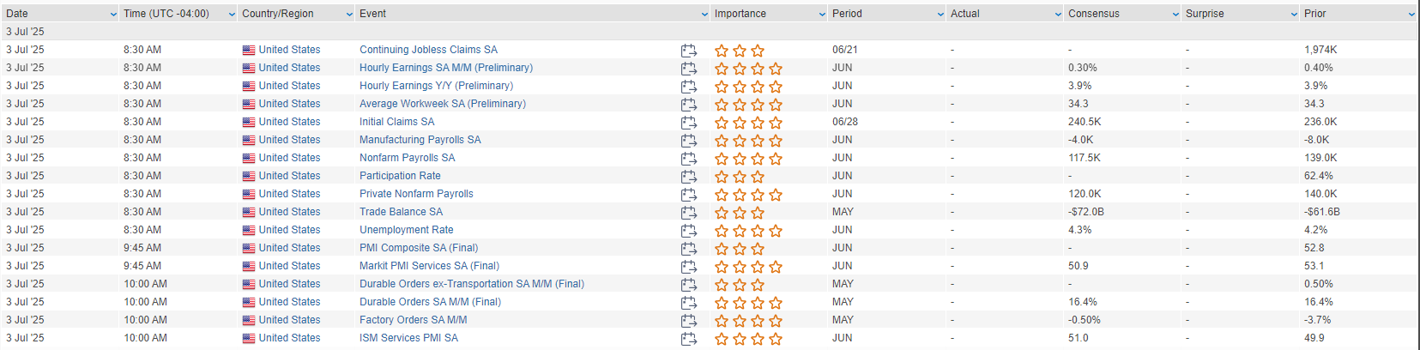Image resolution: width=1420 pixels, height=350 pixels.
Task: Open the Surprise column filter dropdown
Action: coord(1294,15)
